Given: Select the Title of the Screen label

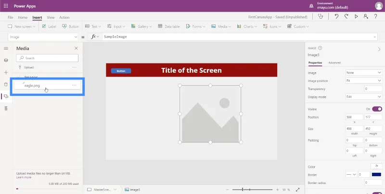Looking at the screenshot, I should (191, 70).
